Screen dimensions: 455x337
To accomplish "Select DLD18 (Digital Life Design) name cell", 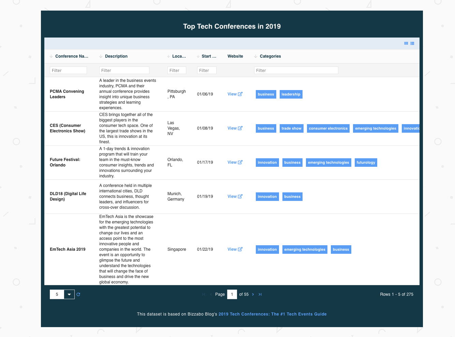I will tap(68, 196).
